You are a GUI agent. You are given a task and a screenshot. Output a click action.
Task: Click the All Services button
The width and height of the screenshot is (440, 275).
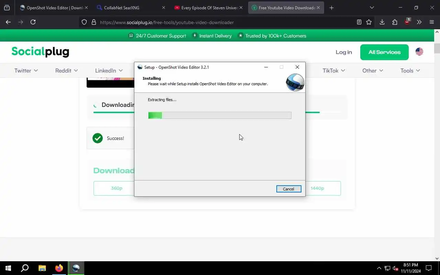[384, 52]
